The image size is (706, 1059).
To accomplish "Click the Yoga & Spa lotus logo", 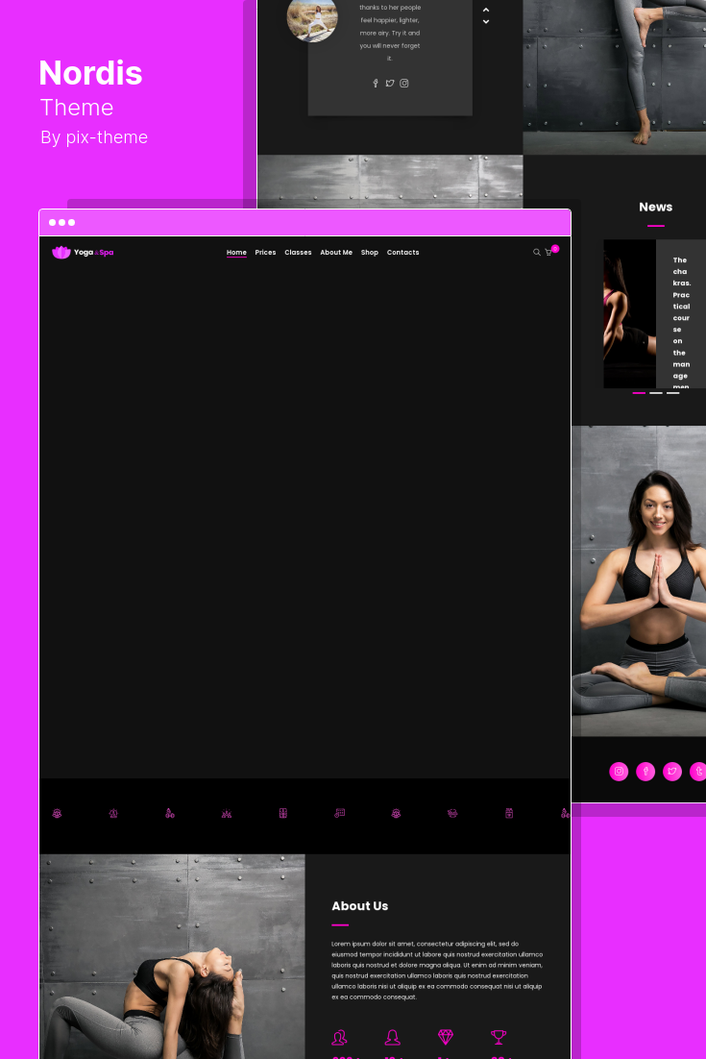I will (83, 252).
